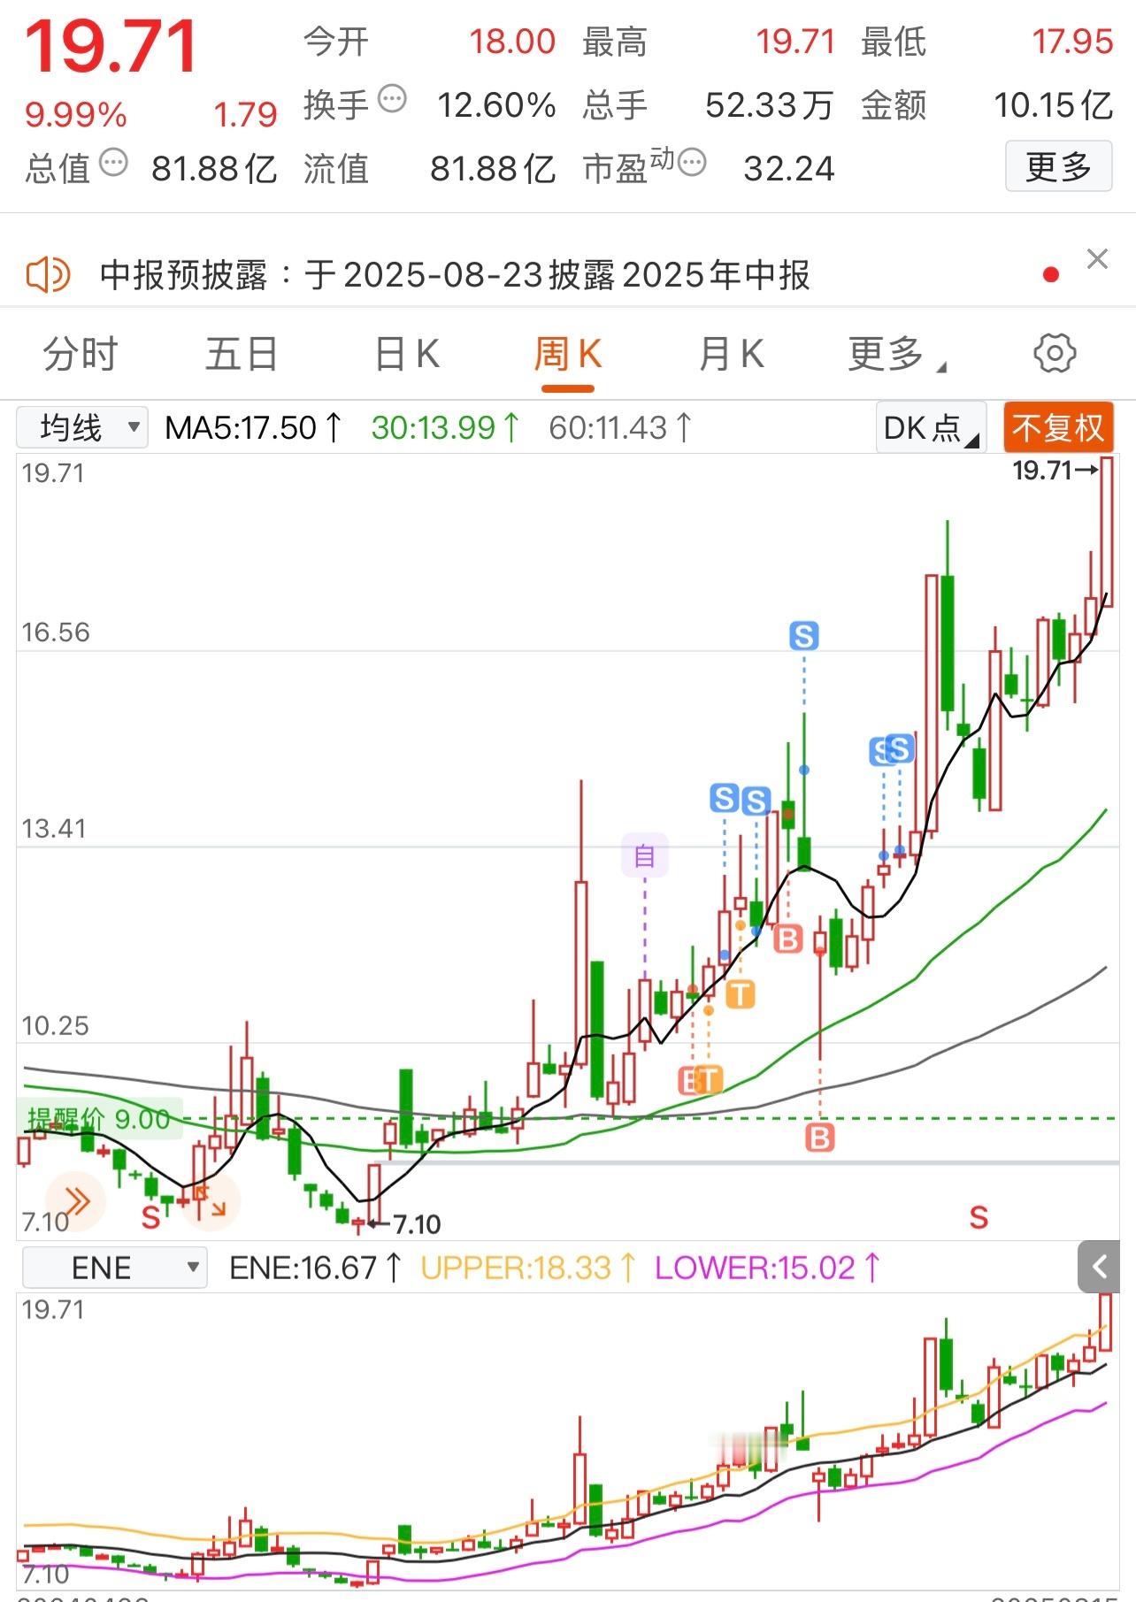
Task: Open the ENE indicator dropdown
Action: [115, 1268]
